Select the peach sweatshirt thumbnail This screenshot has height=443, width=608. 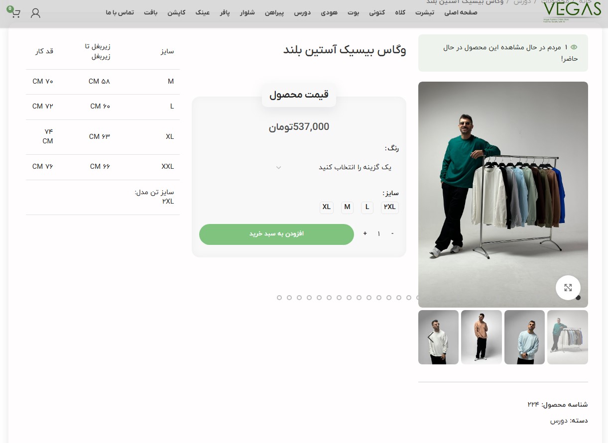(x=481, y=337)
